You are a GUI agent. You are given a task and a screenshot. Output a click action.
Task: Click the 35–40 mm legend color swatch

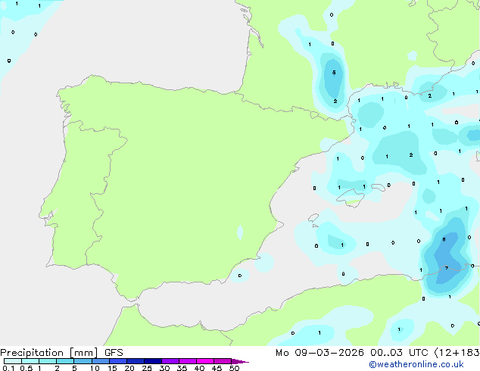tap(188, 361)
